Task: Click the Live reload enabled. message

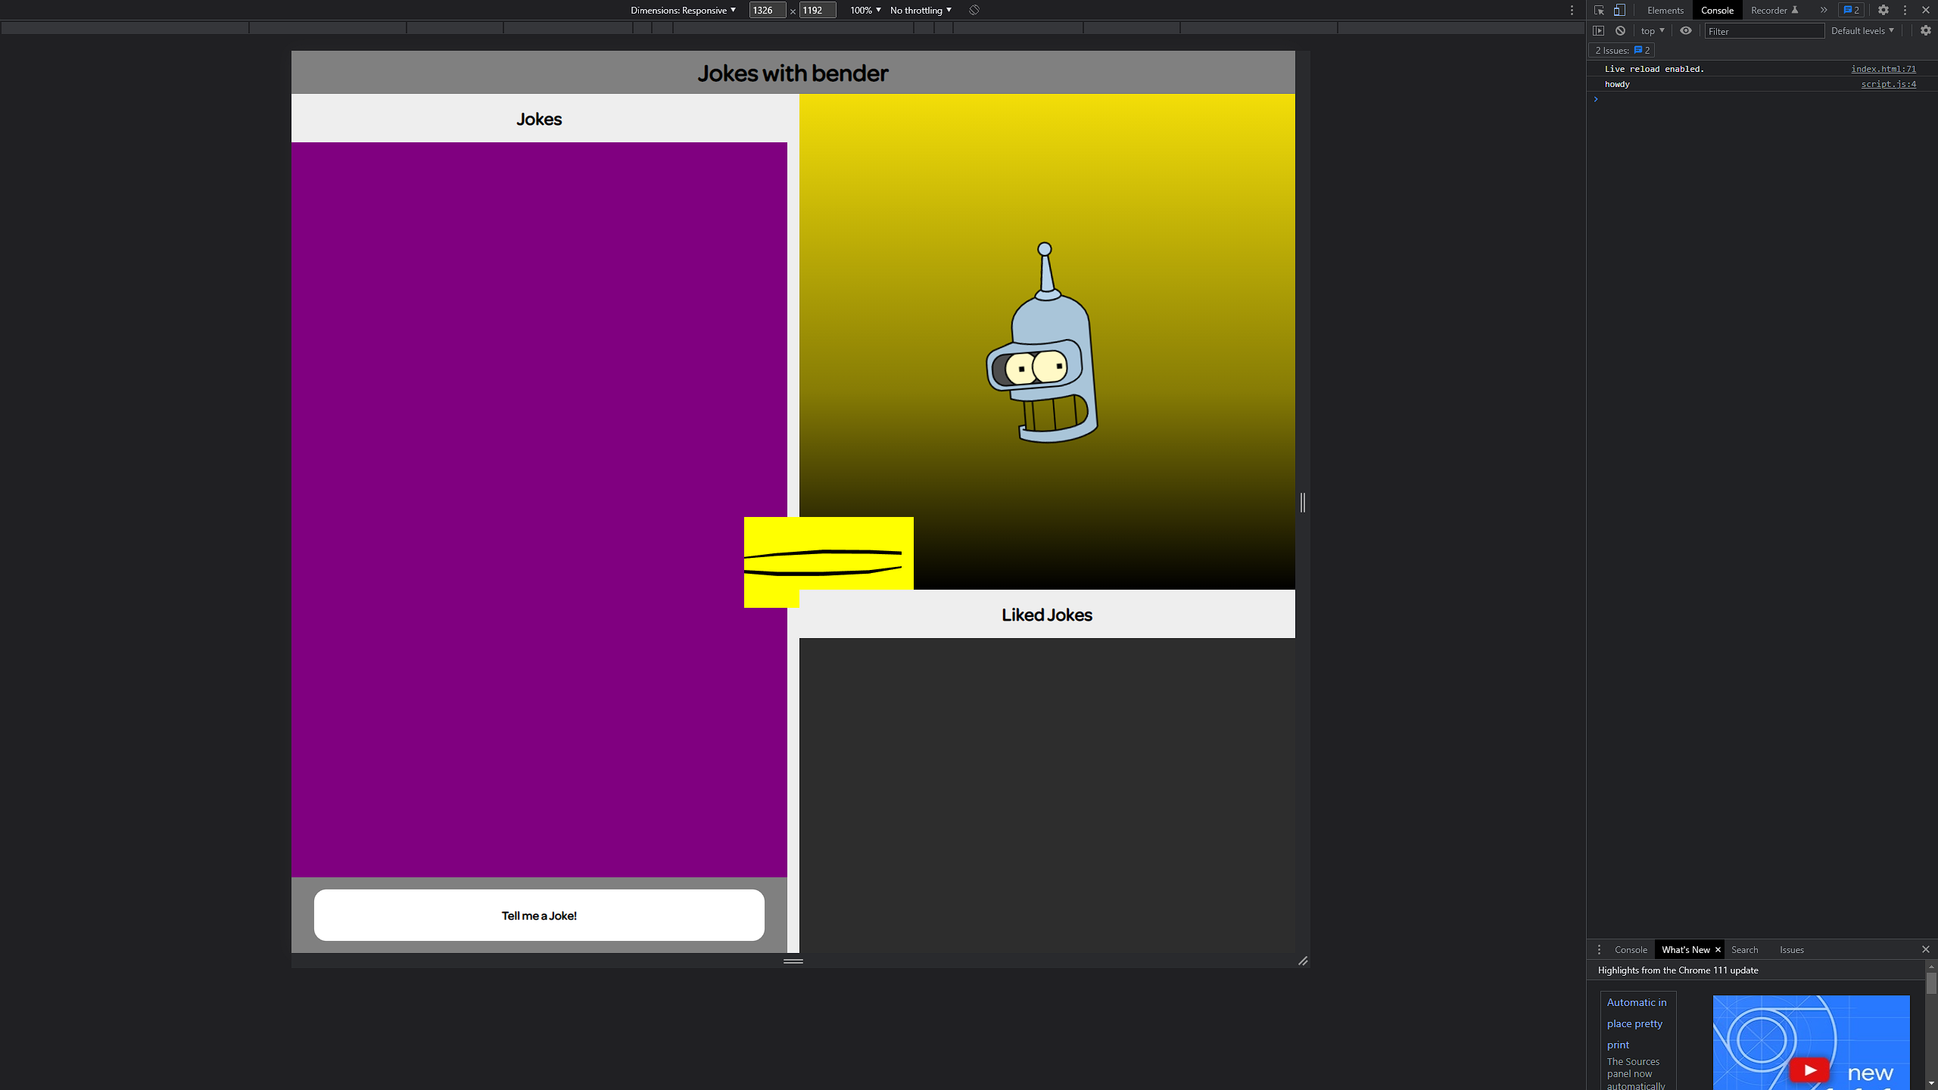Action: (1654, 69)
